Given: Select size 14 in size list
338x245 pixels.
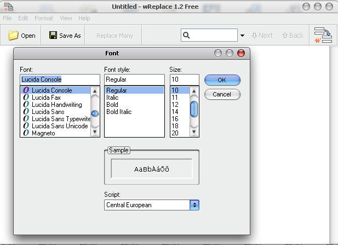Looking at the screenshot, I should [180, 111].
